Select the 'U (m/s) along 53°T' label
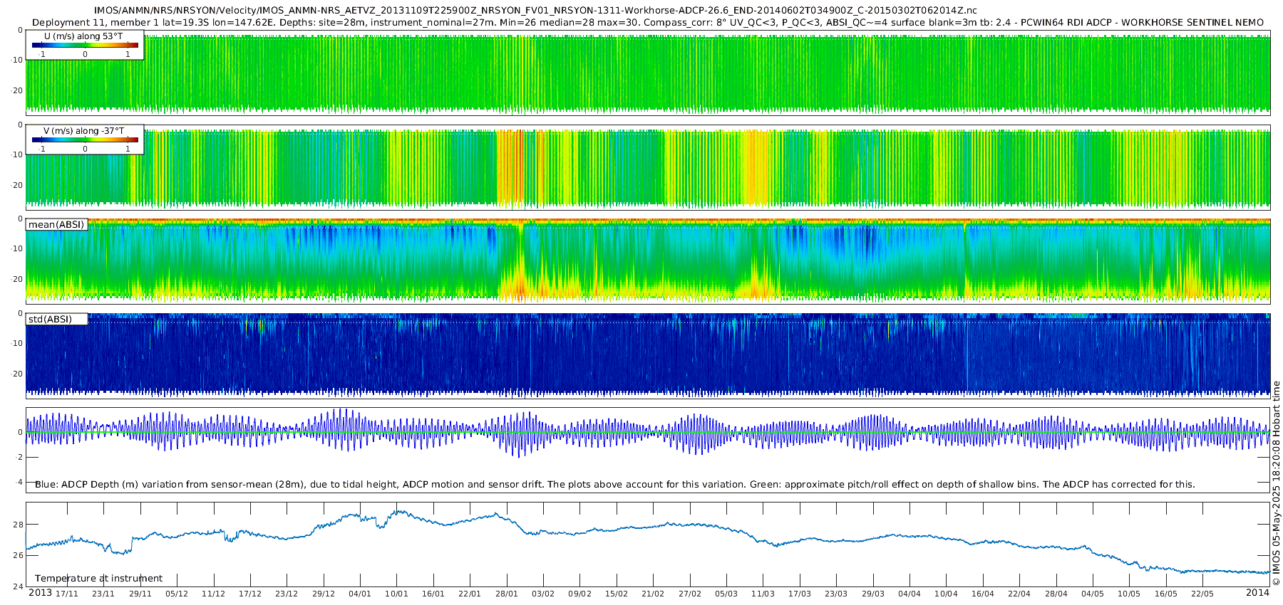Image resolution: width=1283 pixels, height=605 pixels. 83,36
